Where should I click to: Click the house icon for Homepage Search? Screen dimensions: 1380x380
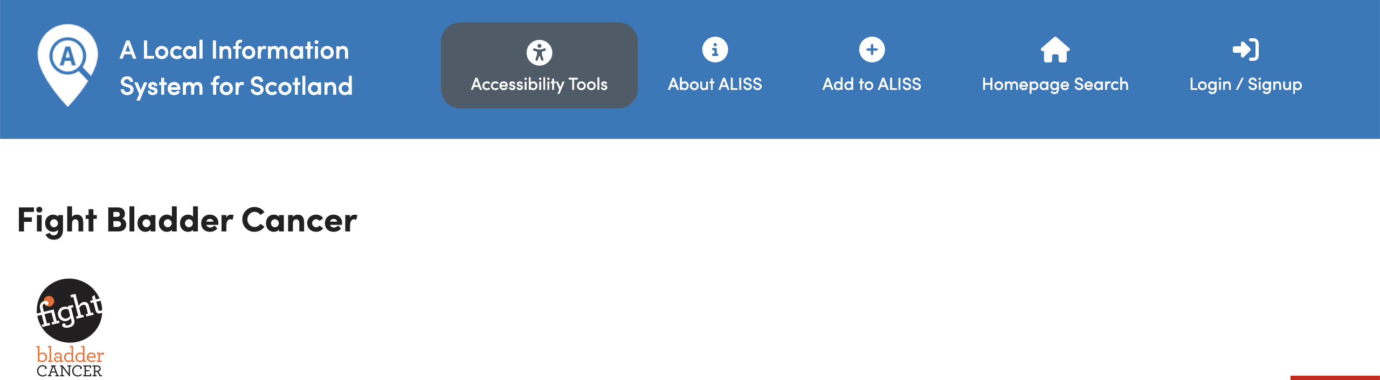tap(1055, 50)
